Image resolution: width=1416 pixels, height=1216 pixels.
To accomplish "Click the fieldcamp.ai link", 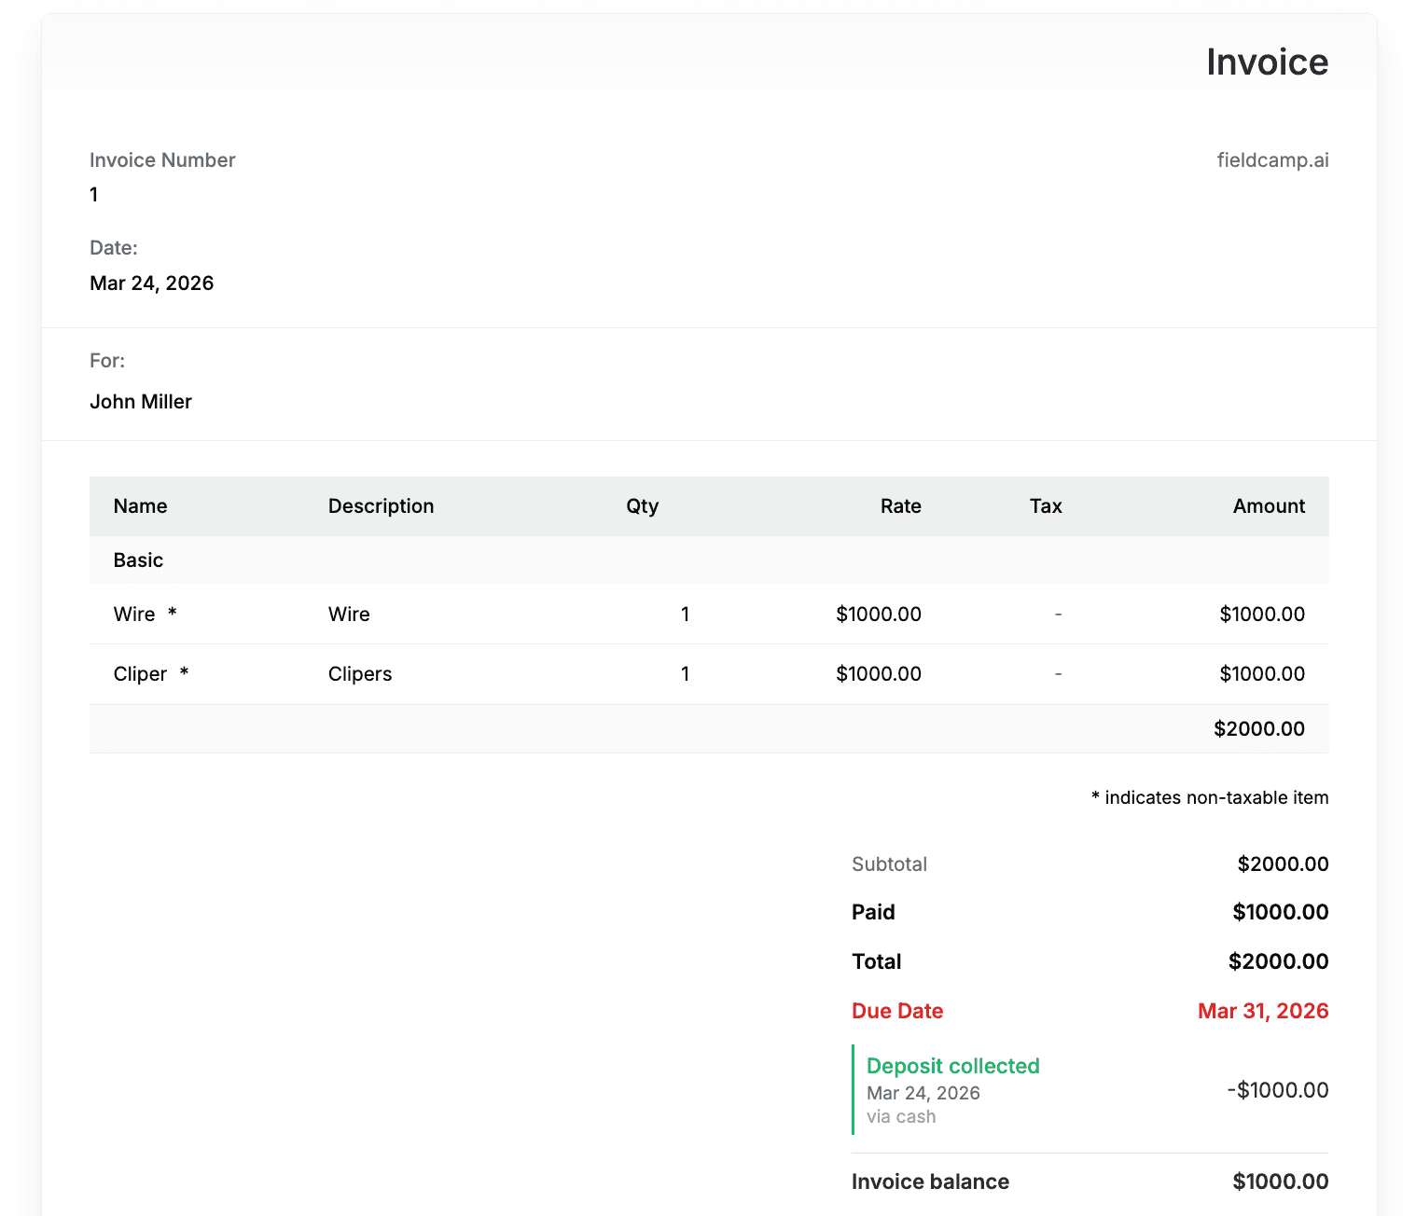I will pos(1273,159).
